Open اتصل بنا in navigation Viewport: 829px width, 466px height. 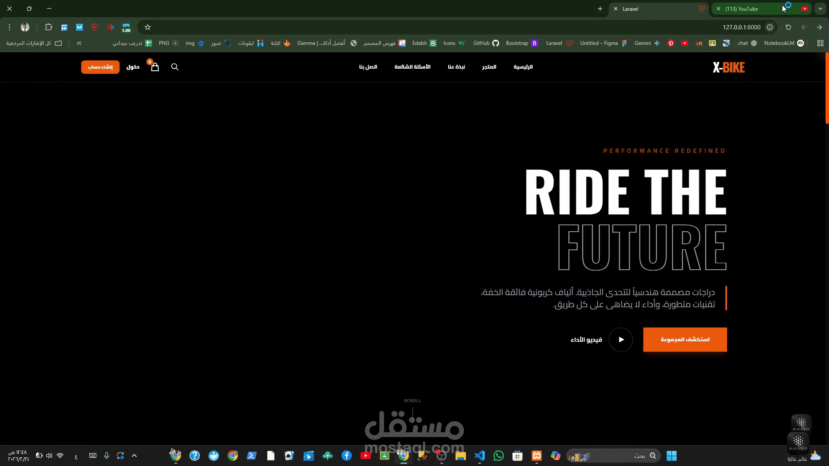pos(368,67)
